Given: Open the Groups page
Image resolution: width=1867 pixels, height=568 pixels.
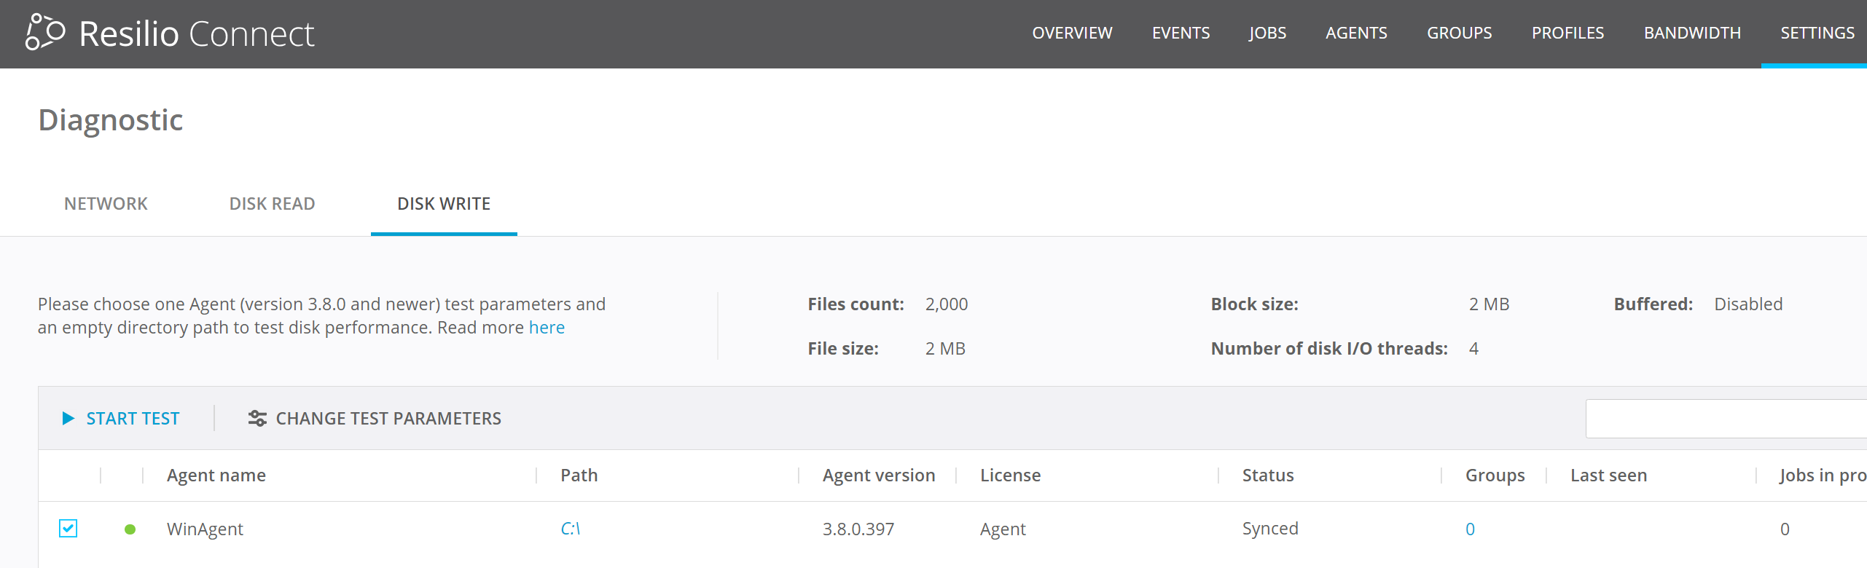Looking at the screenshot, I should tap(1459, 33).
